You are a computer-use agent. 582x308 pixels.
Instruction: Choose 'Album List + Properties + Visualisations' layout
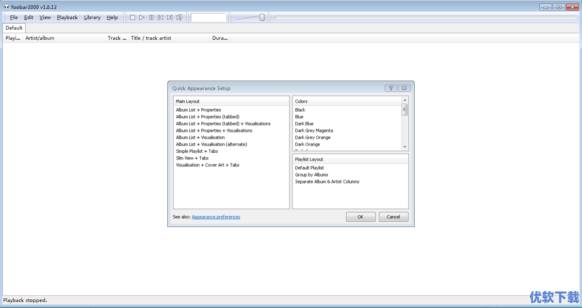(214, 130)
